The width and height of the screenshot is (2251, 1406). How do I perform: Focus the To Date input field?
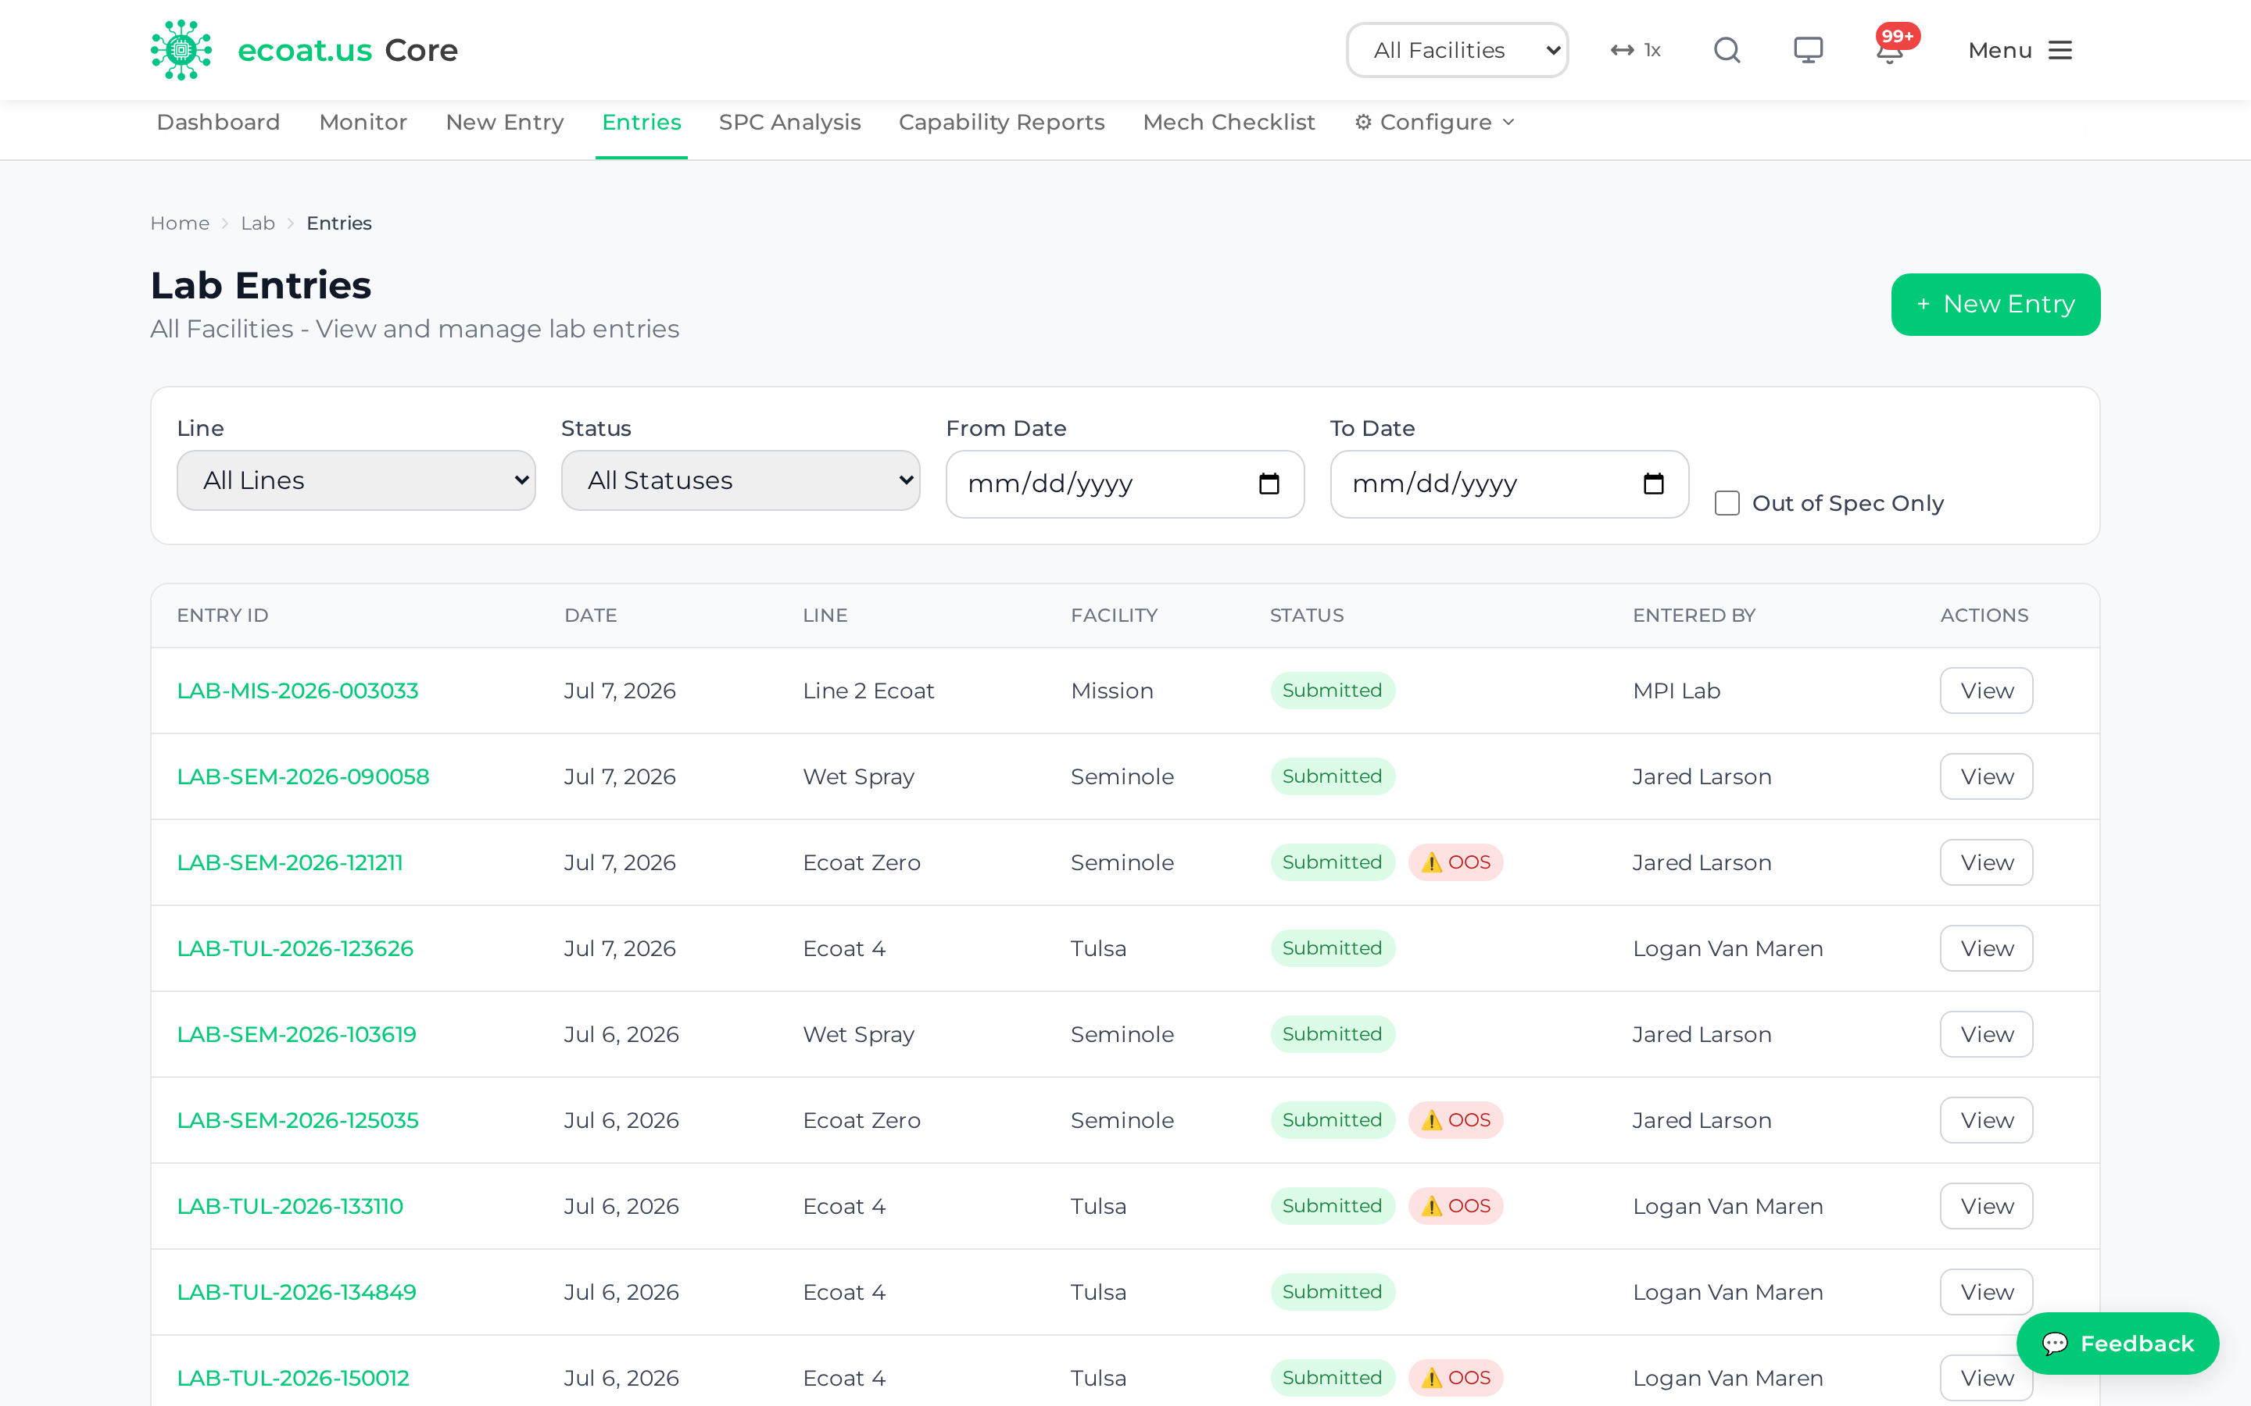[1508, 484]
